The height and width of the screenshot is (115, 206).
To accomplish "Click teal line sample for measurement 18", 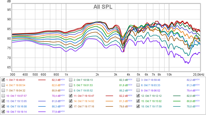I will (x=177, y=106).
